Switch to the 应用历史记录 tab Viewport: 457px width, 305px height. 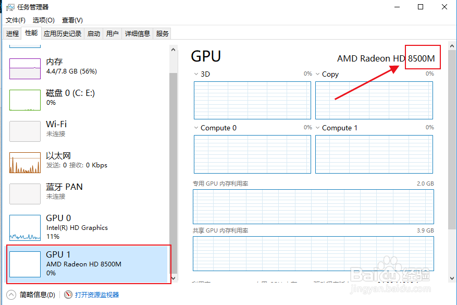tap(63, 33)
